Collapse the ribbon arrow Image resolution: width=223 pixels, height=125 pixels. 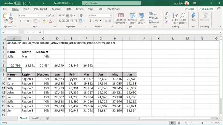(x=220, y=27)
